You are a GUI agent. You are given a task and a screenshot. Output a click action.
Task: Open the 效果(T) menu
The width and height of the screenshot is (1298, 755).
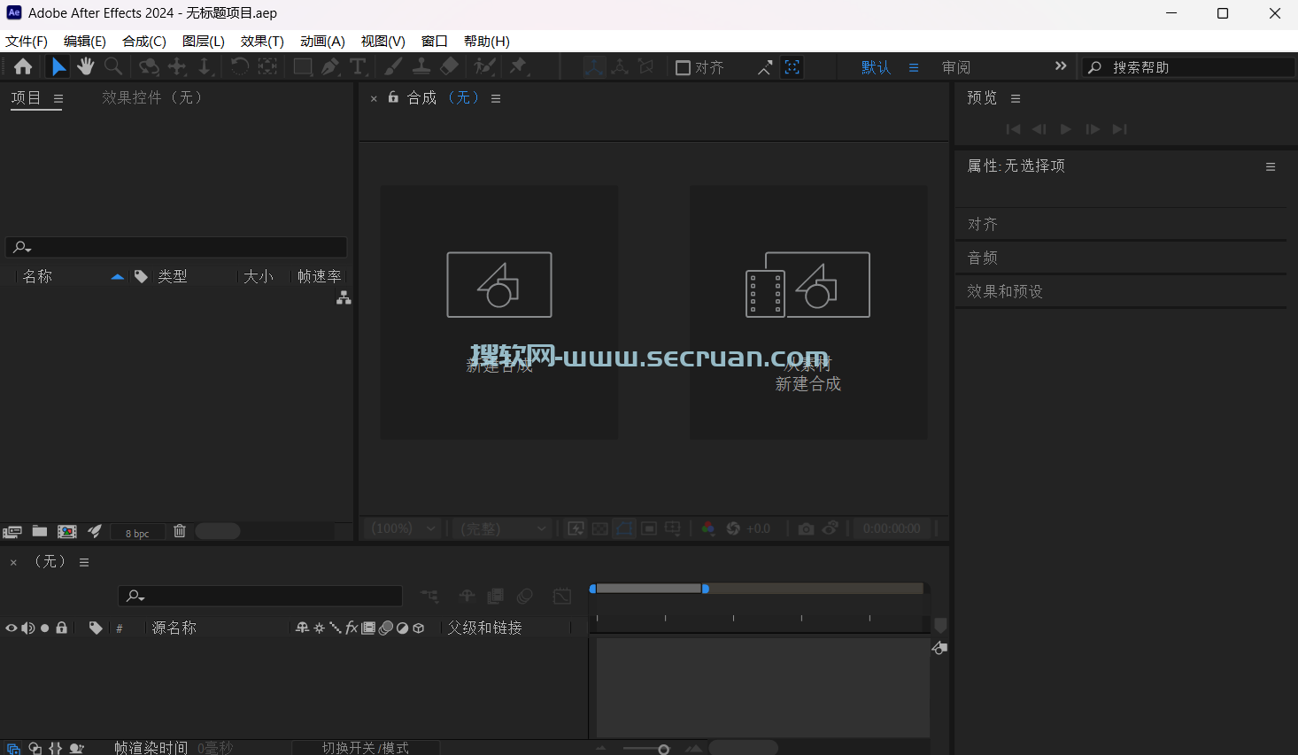coord(262,42)
